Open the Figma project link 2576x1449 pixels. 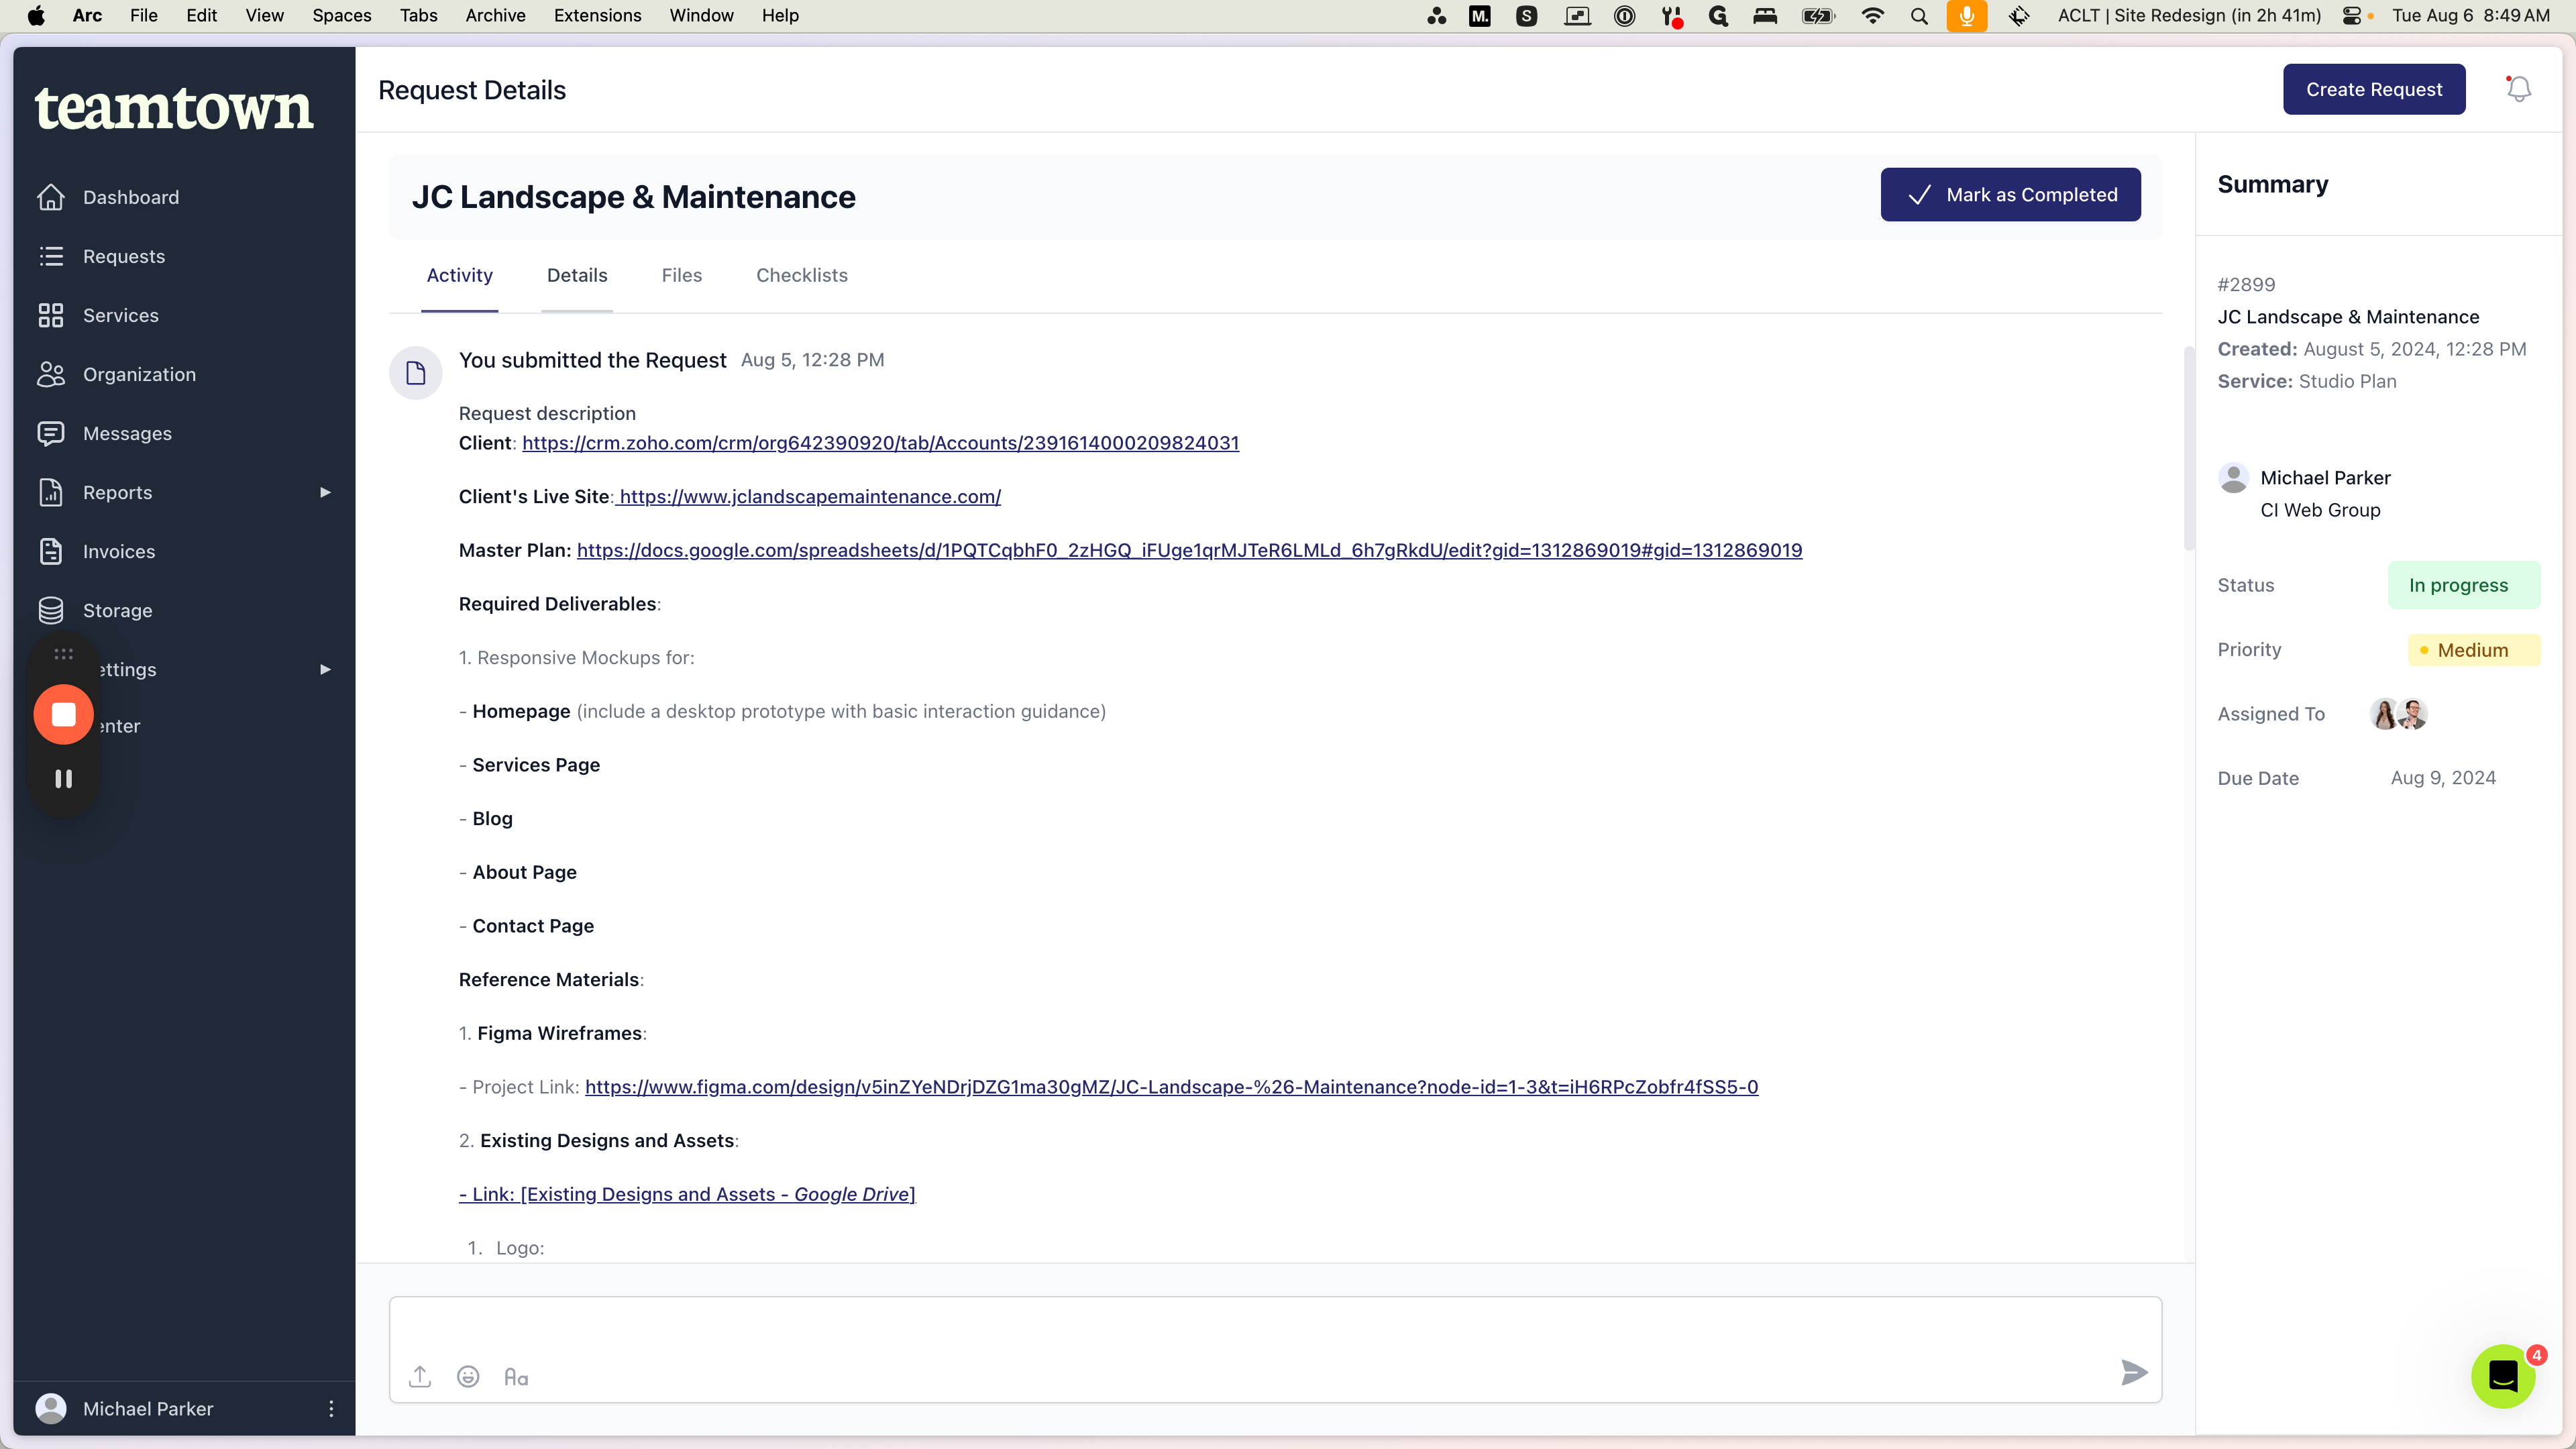[1171, 1087]
